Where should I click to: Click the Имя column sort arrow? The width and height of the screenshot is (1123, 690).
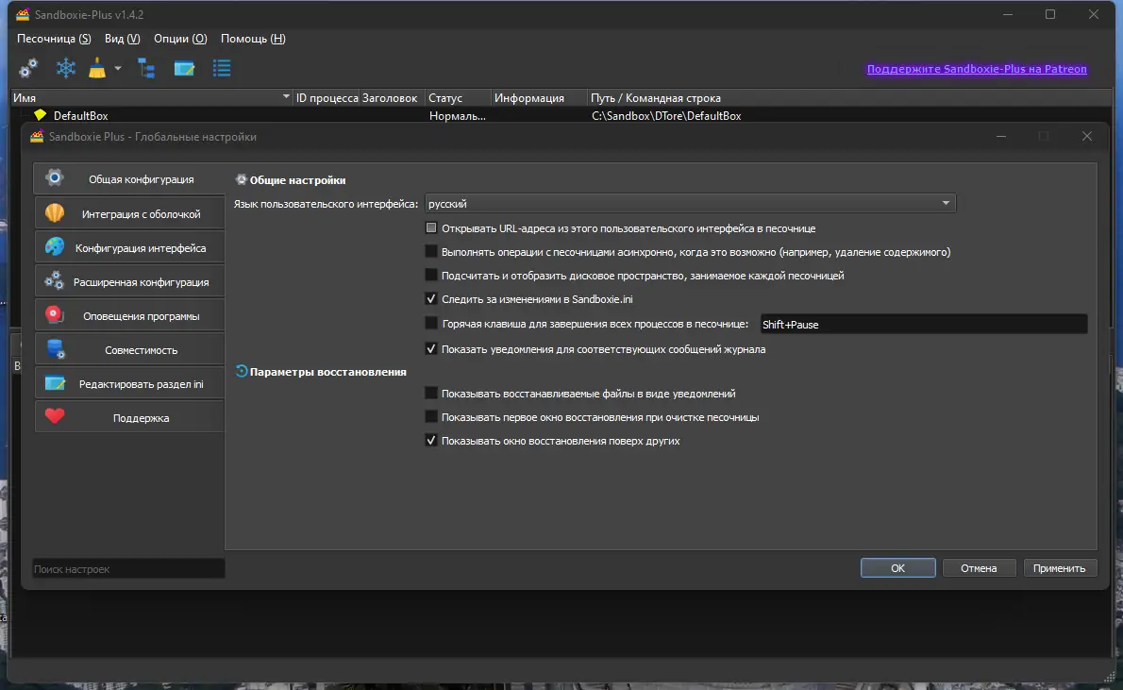(x=286, y=96)
